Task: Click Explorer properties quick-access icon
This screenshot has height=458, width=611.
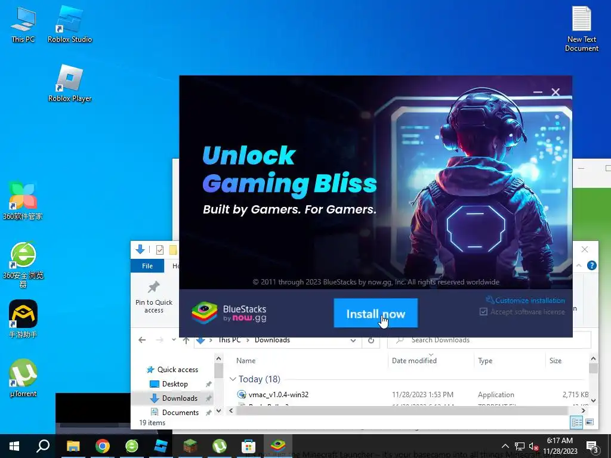Action: (160, 250)
